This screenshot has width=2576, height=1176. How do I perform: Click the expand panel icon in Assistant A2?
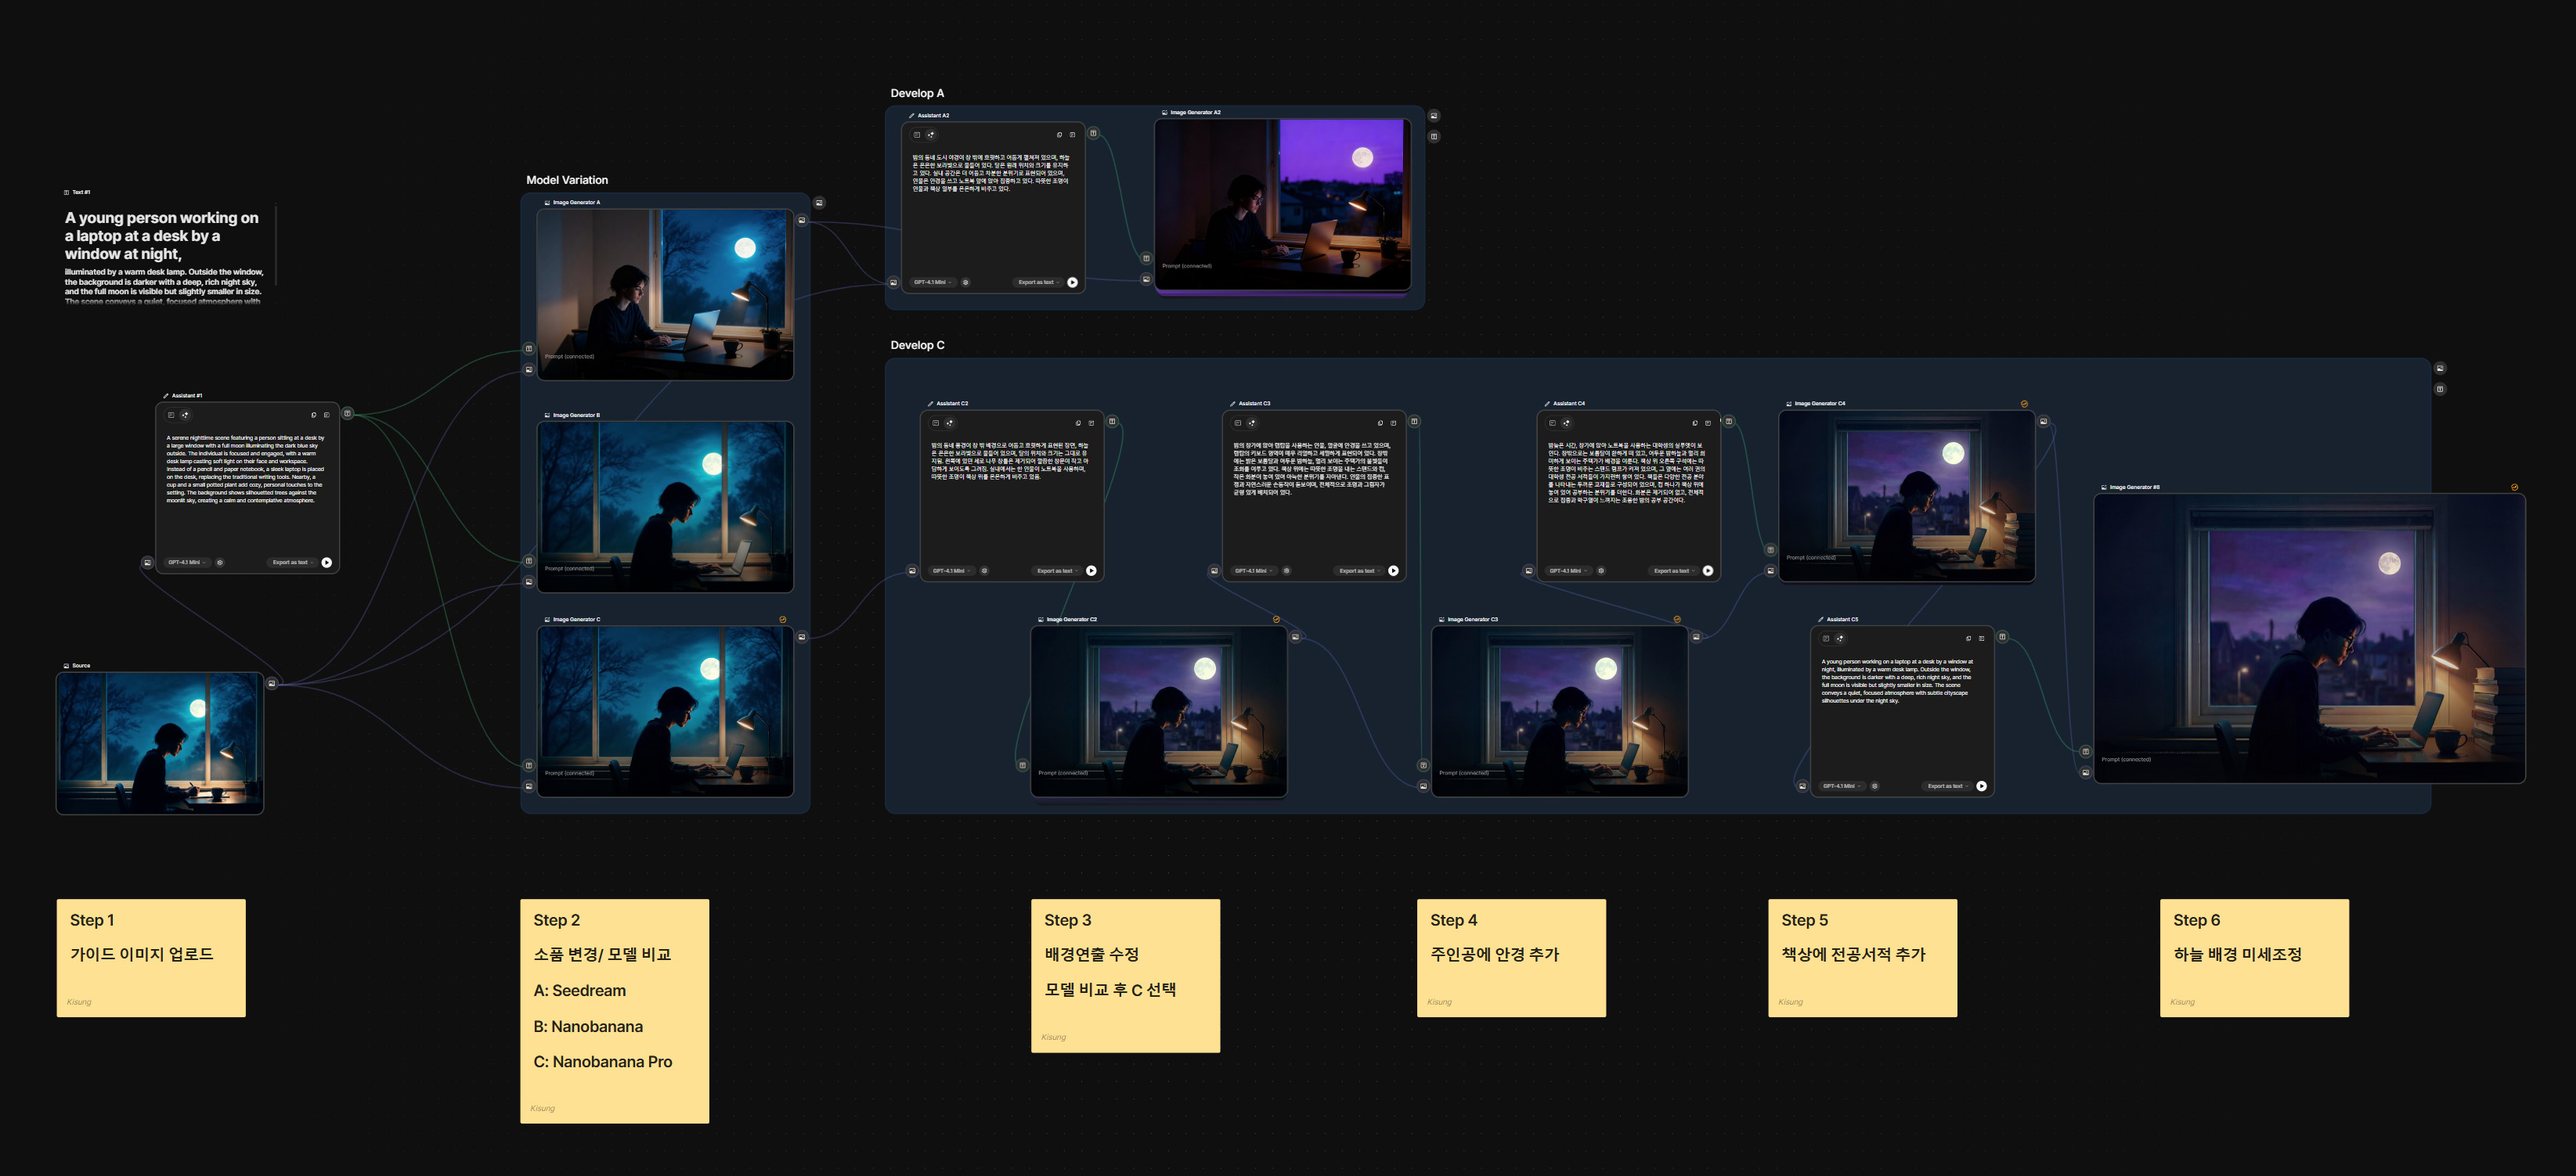click(1072, 135)
